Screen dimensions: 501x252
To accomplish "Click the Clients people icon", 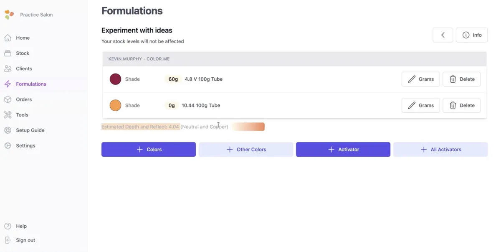I will click(x=8, y=69).
